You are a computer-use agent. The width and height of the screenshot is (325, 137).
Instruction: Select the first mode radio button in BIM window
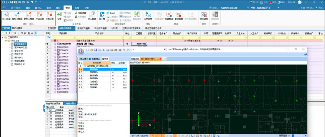pos(79,59)
